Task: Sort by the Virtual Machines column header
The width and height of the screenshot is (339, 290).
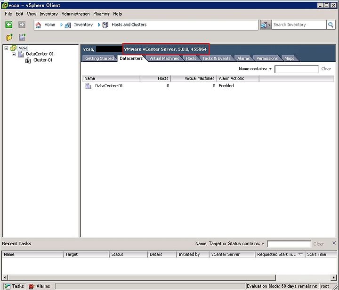Action: [x=194, y=78]
